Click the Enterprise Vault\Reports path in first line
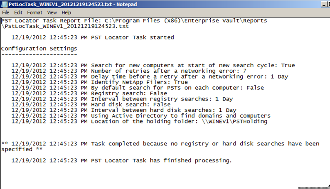Screen dimensions: 330x189 click(226, 21)
